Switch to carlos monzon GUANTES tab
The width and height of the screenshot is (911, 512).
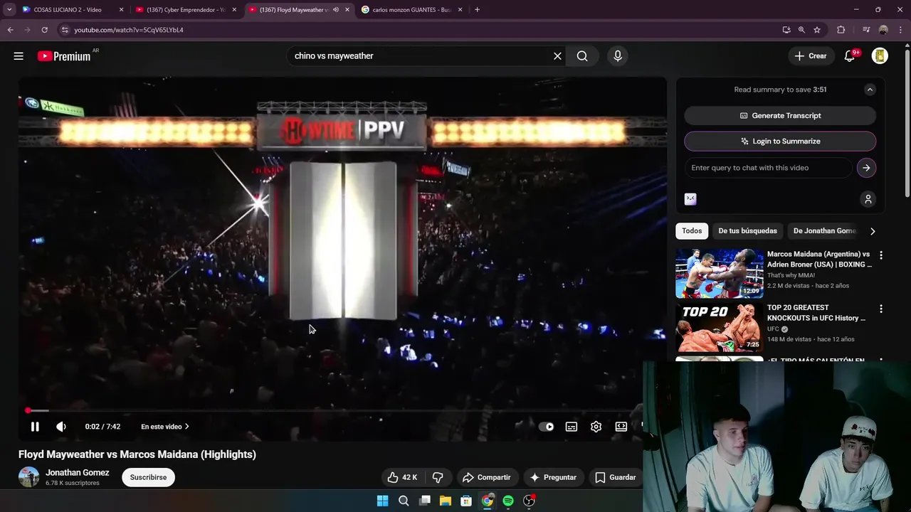(x=413, y=10)
